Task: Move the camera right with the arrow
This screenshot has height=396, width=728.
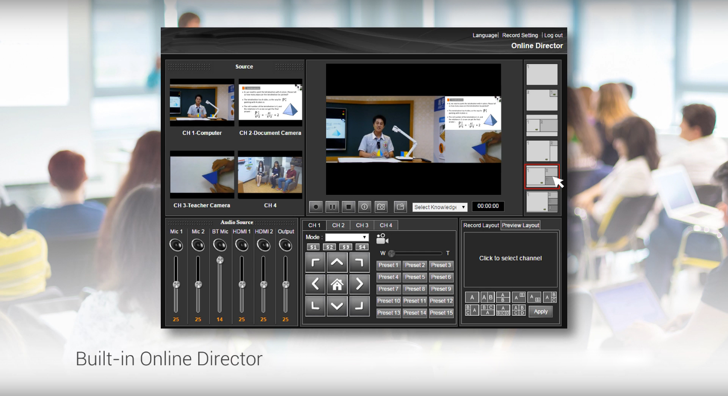Action: click(359, 284)
